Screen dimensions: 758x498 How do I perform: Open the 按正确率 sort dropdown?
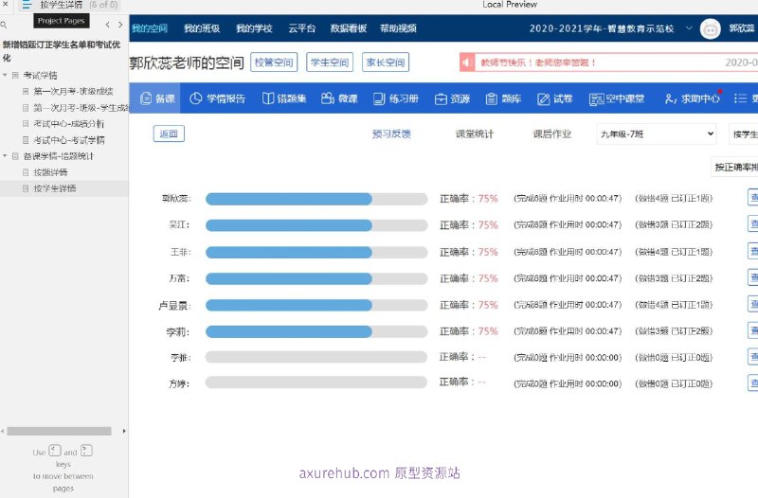[735, 168]
